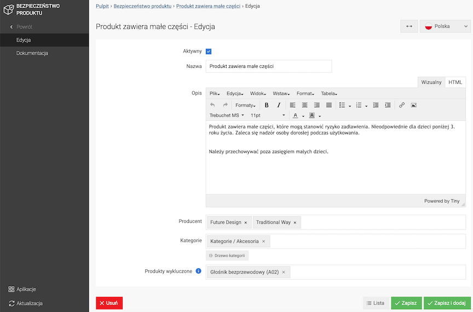
Task: Click the red Usuń button
Action: click(109, 303)
